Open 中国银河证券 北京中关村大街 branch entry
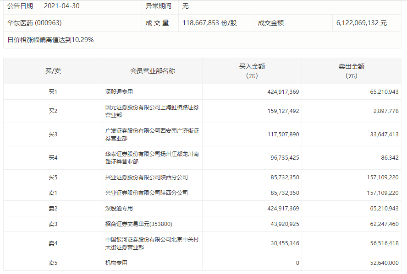The height and width of the screenshot is (274, 407). click(152, 243)
